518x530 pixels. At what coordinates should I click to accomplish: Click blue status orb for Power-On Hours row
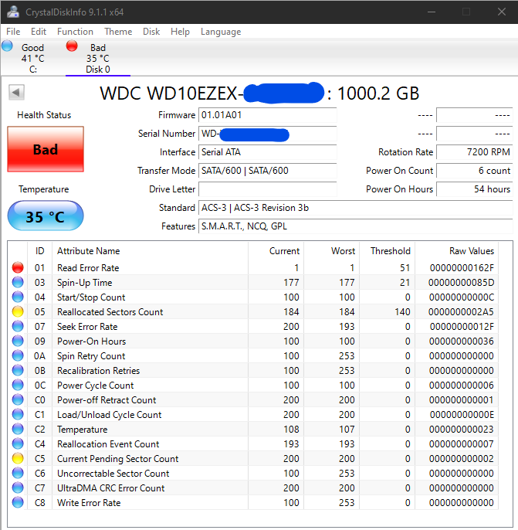(x=18, y=341)
